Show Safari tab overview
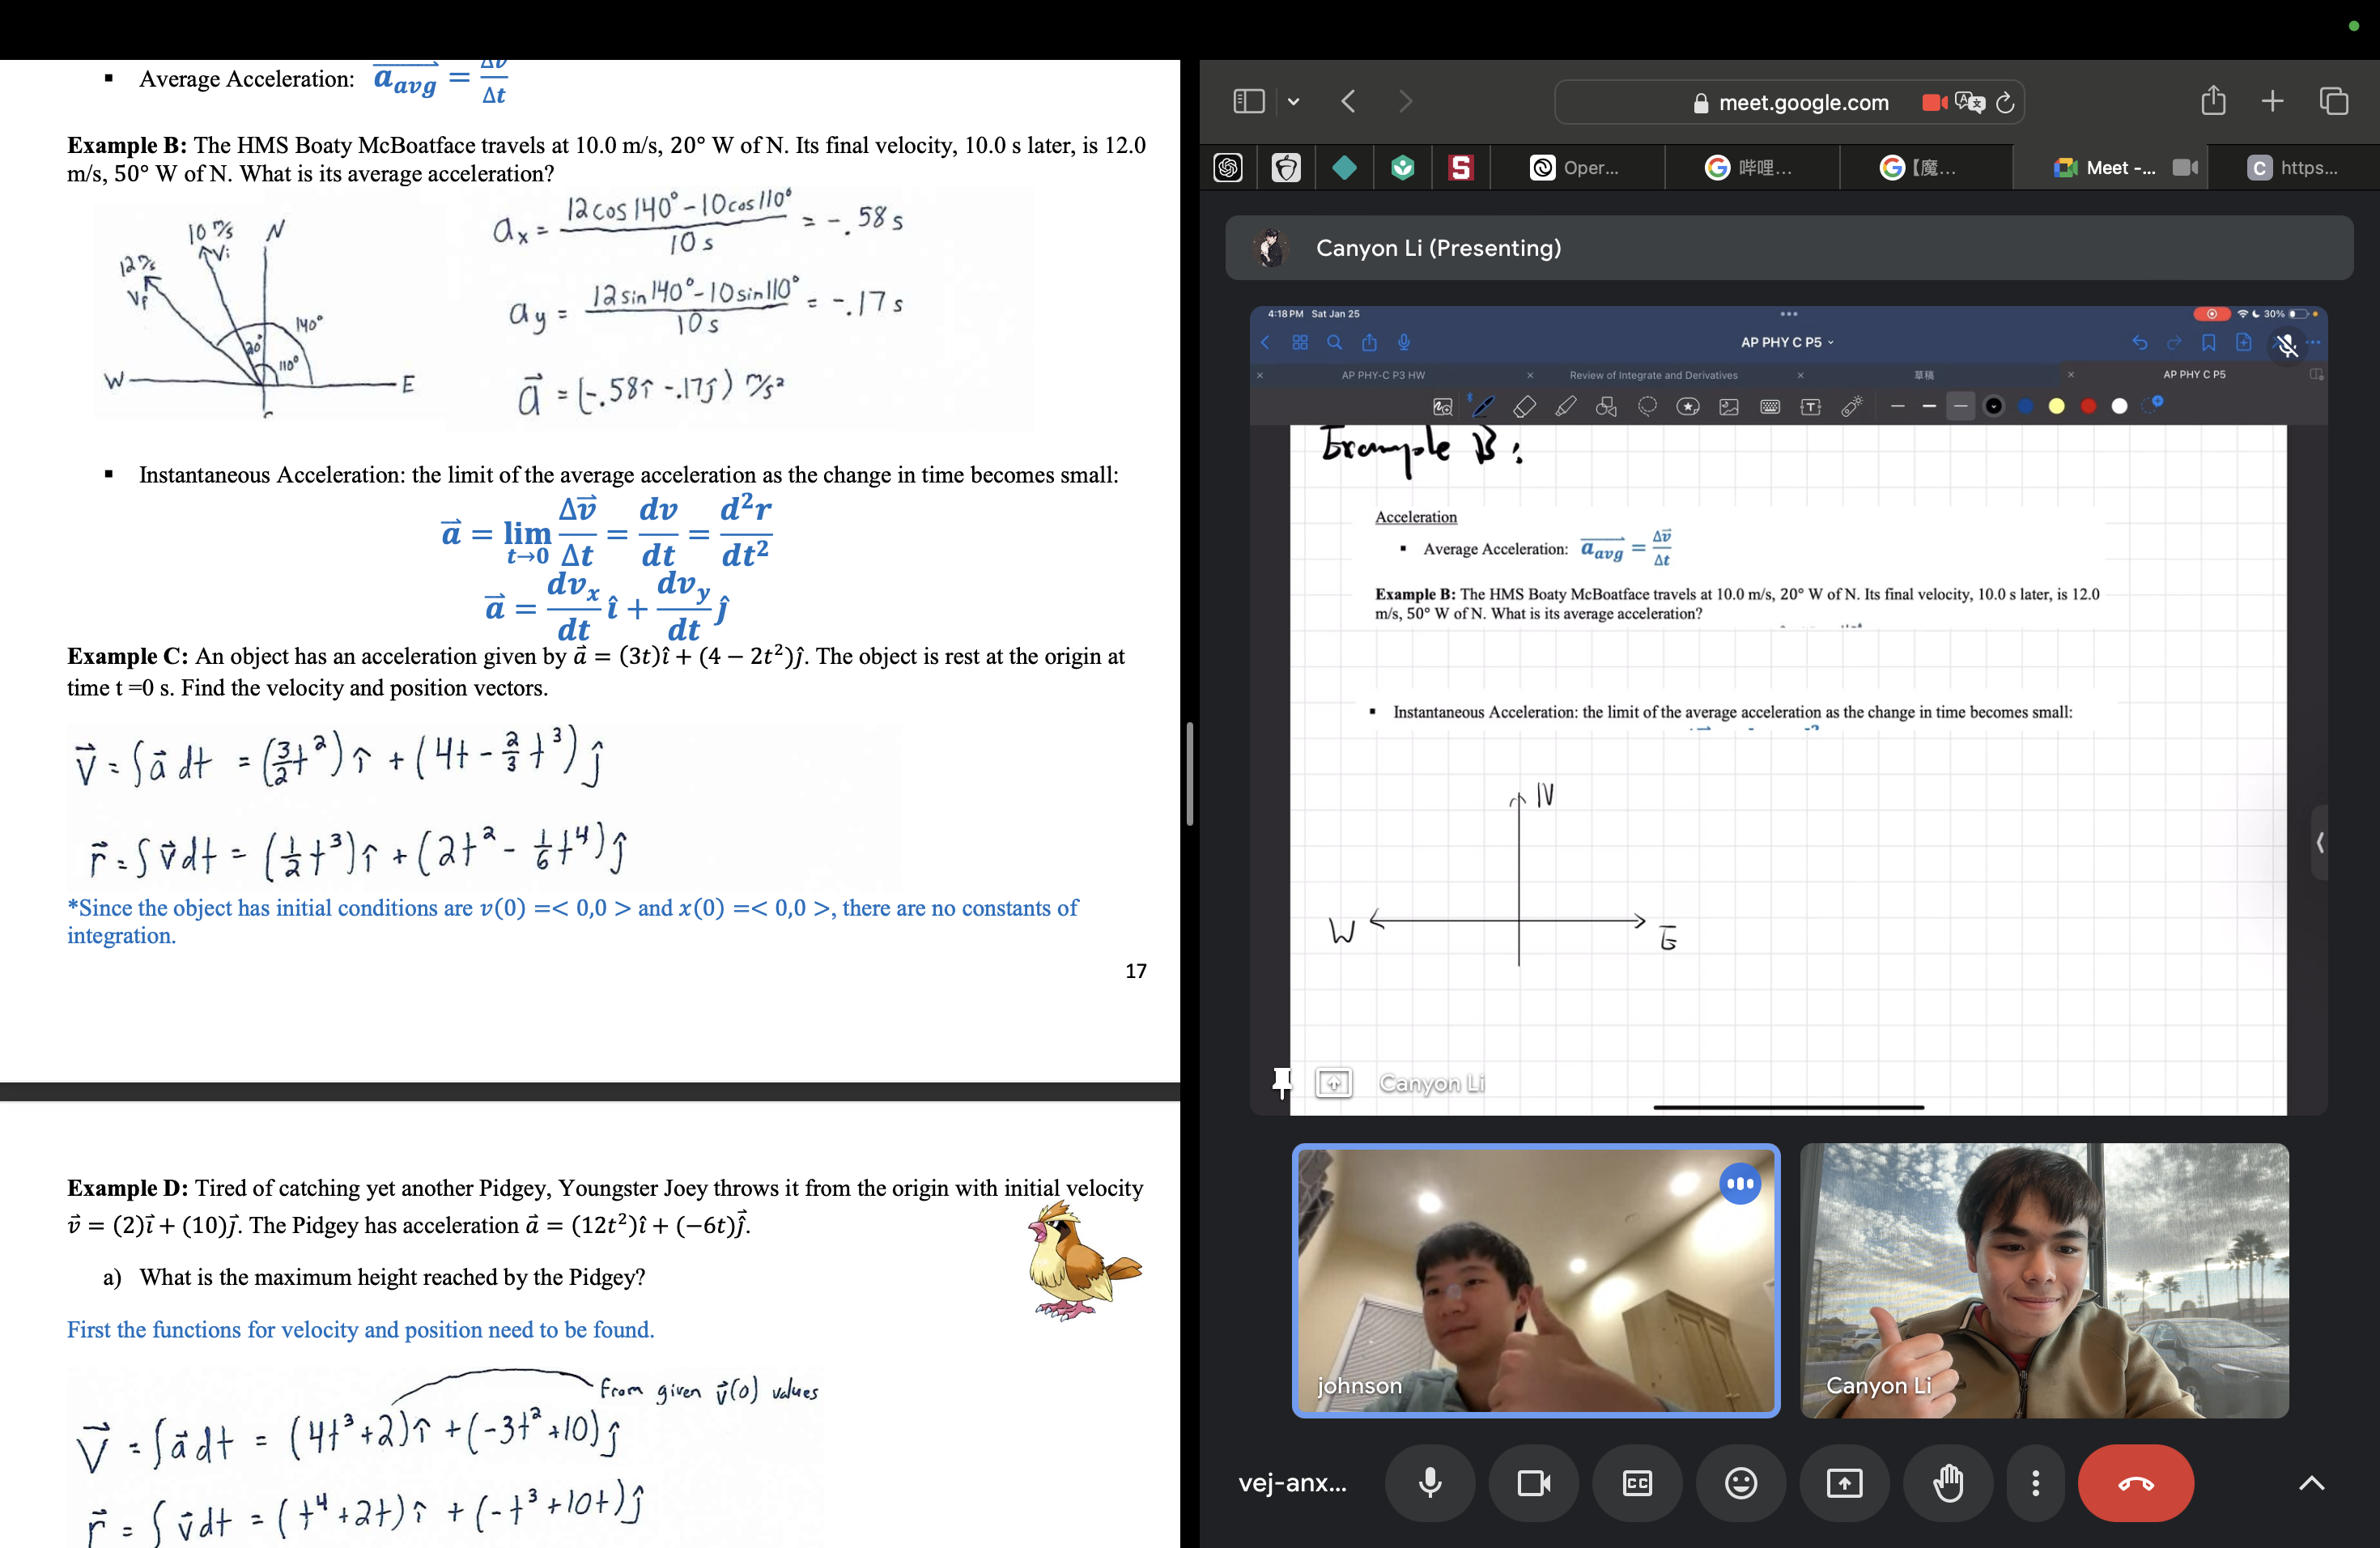This screenshot has height=1548, width=2380. (x=2333, y=101)
